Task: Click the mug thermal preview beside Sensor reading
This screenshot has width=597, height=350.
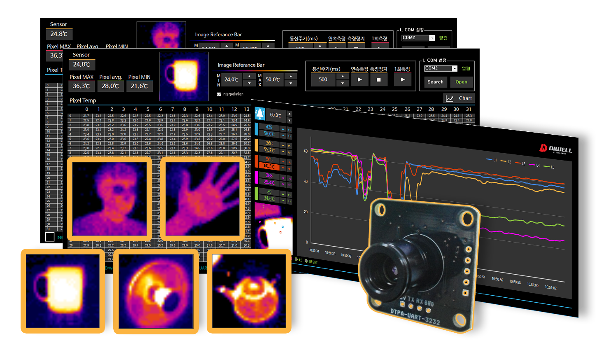Action: coord(184,77)
